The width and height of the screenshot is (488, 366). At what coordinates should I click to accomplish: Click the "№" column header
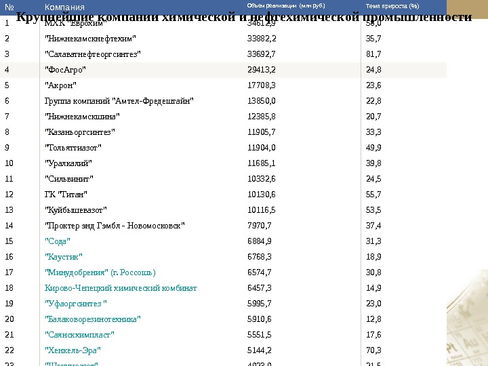[x=9, y=7]
